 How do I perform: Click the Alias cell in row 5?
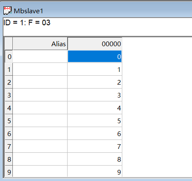coord(40,121)
